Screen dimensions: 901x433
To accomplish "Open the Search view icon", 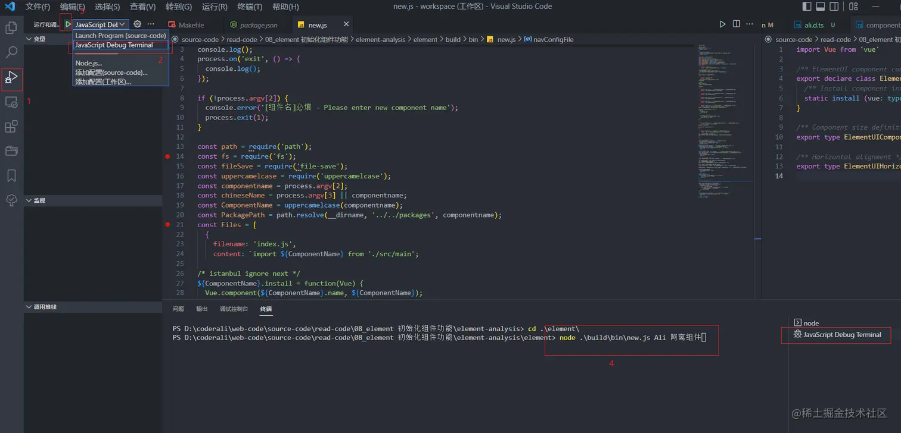I will [x=11, y=52].
